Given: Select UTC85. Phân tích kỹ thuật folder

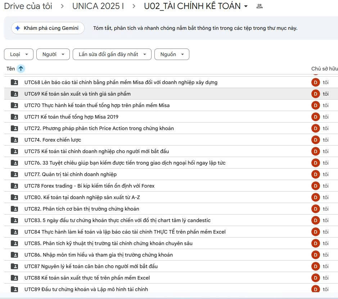Looking at the screenshot, I should pos(108,243).
